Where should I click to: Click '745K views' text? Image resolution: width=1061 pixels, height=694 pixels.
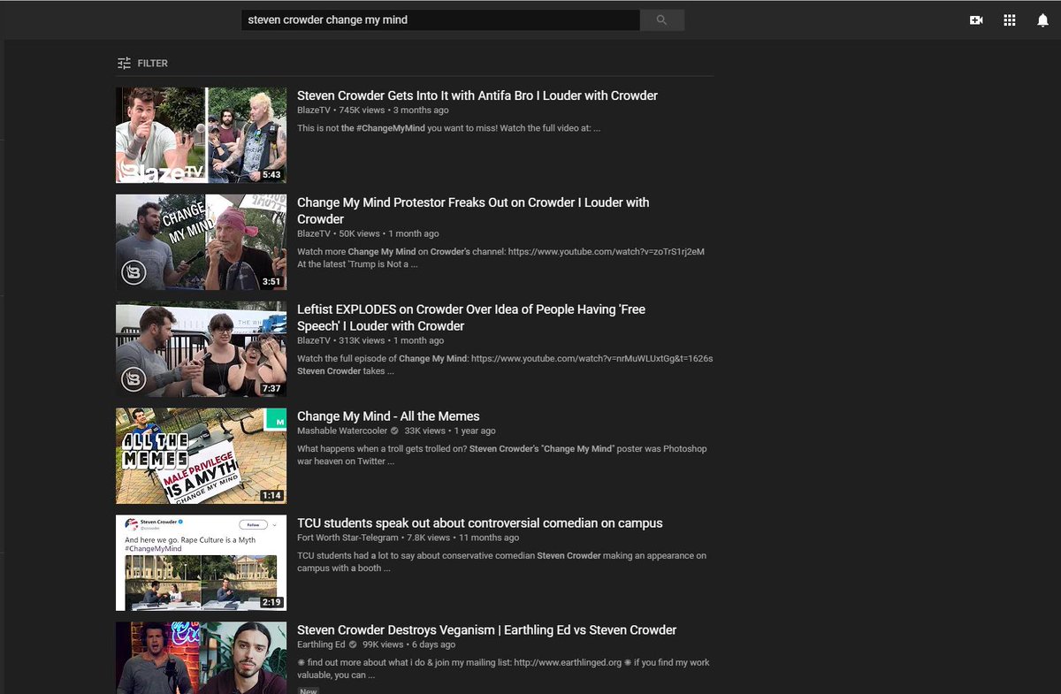[x=362, y=111]
